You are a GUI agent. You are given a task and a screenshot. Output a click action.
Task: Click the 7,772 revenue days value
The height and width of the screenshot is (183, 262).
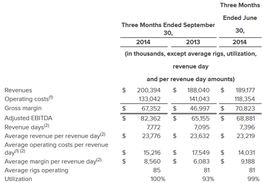click(154, 127)
